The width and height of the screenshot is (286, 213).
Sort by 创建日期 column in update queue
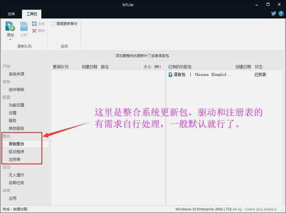pos(89,67)
